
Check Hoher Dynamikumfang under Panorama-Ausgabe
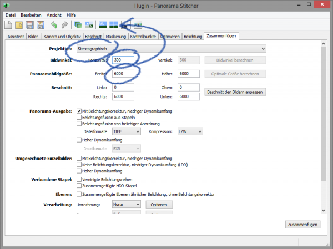coord(79,140)
